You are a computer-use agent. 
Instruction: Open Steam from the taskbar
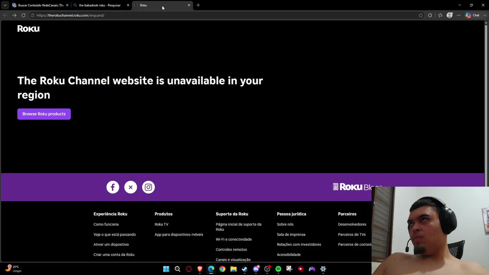tap(245, 269)
